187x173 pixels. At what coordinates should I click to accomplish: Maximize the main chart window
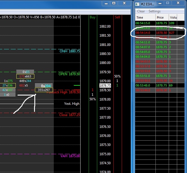[x=114, y=3]
